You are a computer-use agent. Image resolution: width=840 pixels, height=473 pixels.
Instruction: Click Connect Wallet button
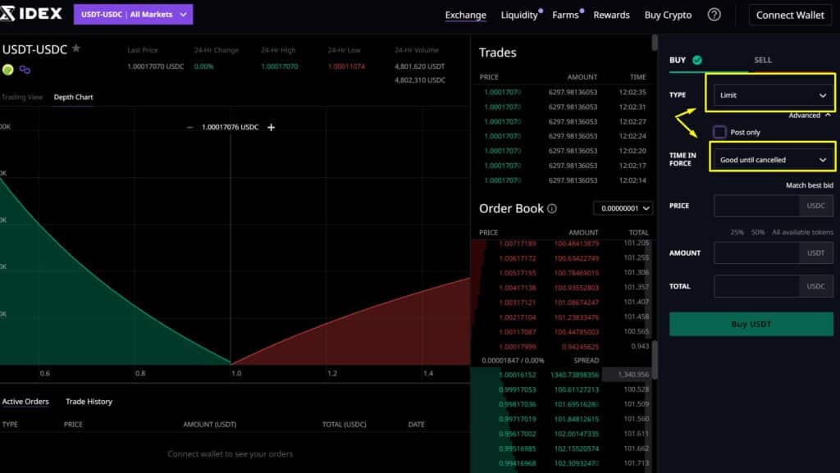(790, 15)
